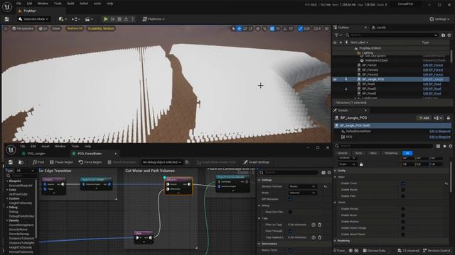This screenshot has height=255, width=455.
Task: Open the No debug object selected dropdown
Action: 162,162
